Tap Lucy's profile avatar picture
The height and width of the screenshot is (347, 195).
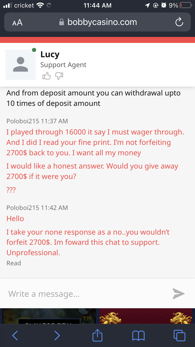pos(21,65)
